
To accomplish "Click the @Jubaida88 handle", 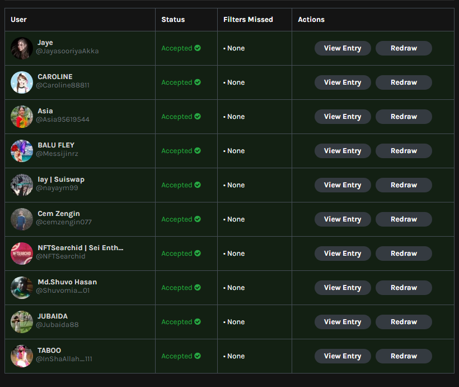I will 57,325.
